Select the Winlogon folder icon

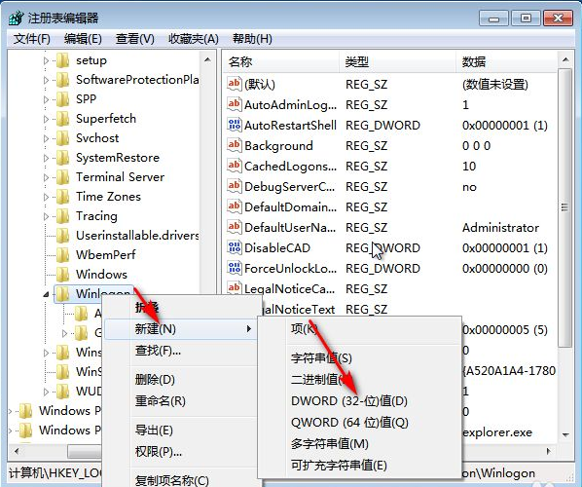tap(62, 294)
